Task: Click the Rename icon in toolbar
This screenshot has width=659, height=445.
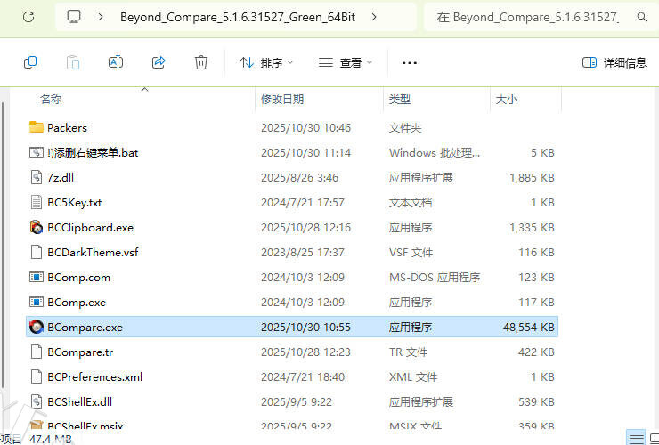Action: pos(115,62)
